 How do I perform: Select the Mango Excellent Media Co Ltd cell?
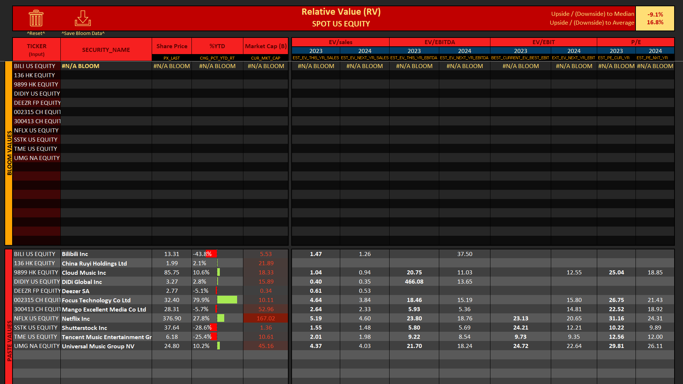[x=106, y=309]
